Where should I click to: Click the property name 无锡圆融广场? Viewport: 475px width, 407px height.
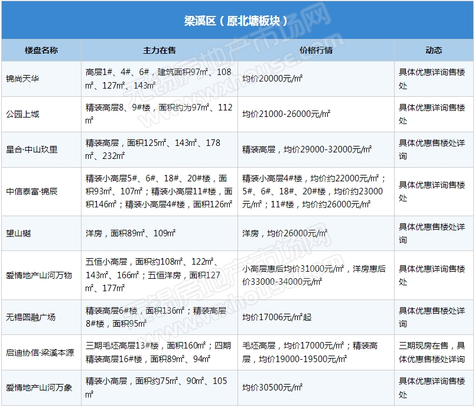tap(31, 317)
